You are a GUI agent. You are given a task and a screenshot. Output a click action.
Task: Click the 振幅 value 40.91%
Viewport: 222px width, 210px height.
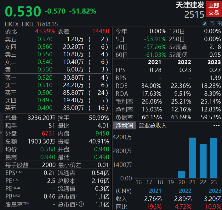point(99,141)
